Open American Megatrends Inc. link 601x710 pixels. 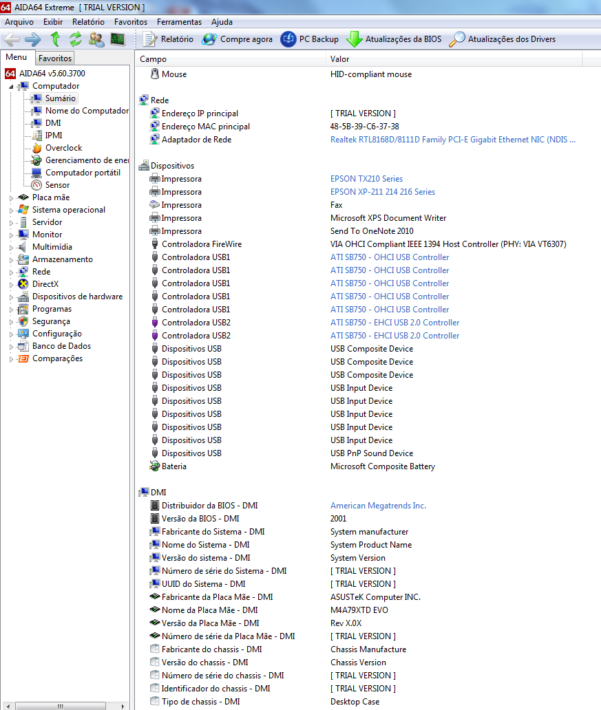378,506
